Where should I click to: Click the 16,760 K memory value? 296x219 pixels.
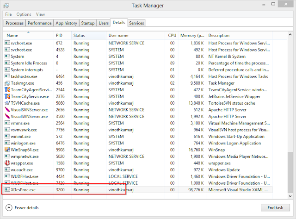click(196, 150)
